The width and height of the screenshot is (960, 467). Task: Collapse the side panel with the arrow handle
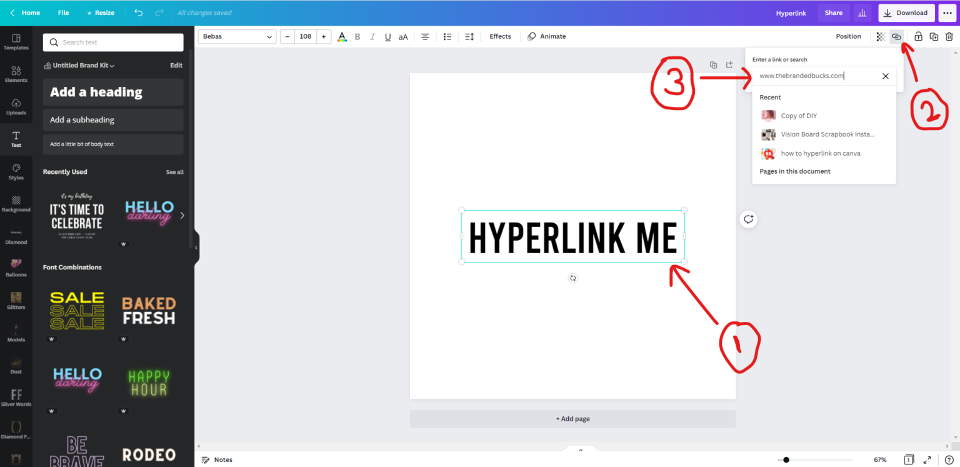[x=196, y=248]
